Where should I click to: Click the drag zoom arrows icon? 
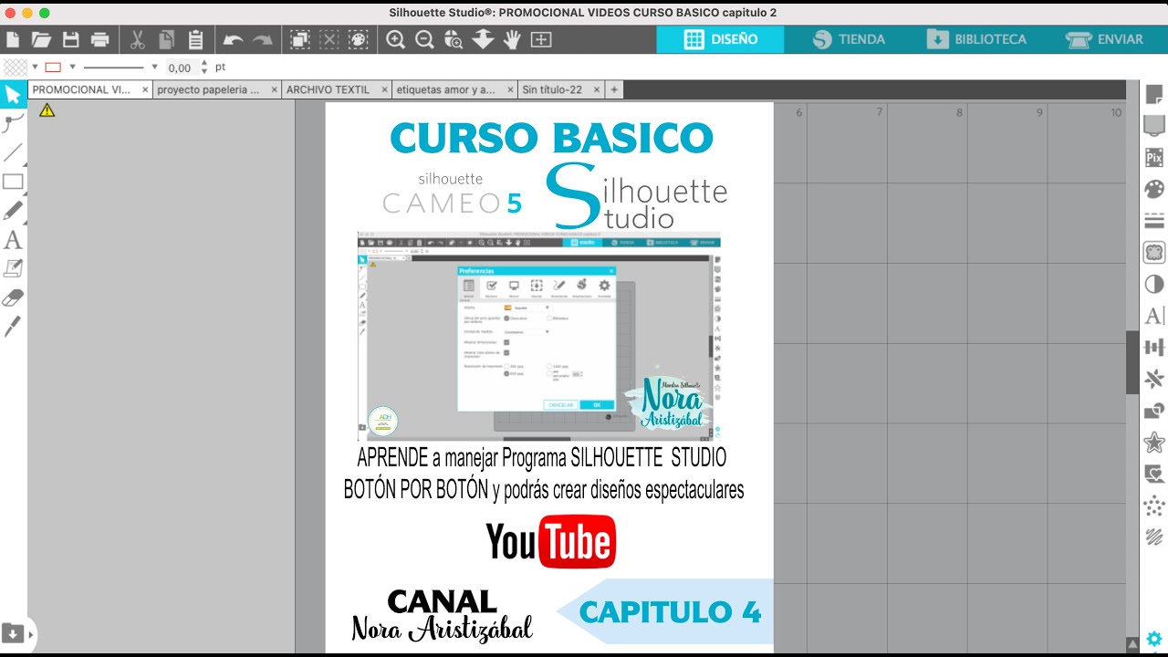pyautogui.click(x=483, y=40)
